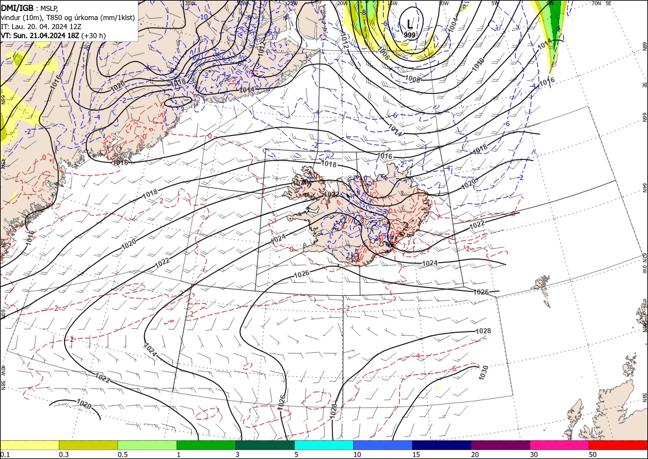Click the red 50+ legend swatch
This screenshot has width=648, height=459.
pyautogui.click(x=618, y=445)
